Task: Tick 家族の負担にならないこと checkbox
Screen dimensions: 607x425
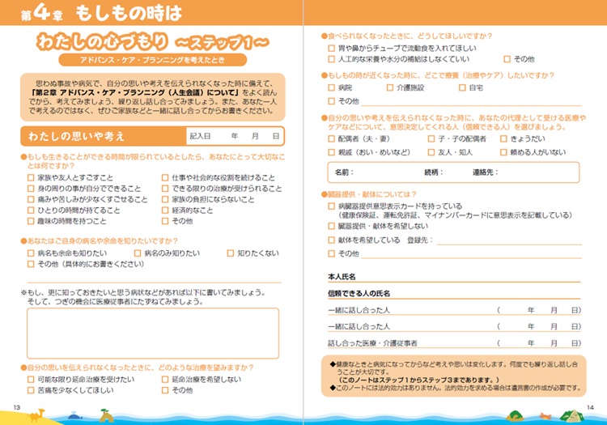Action: 165,199
